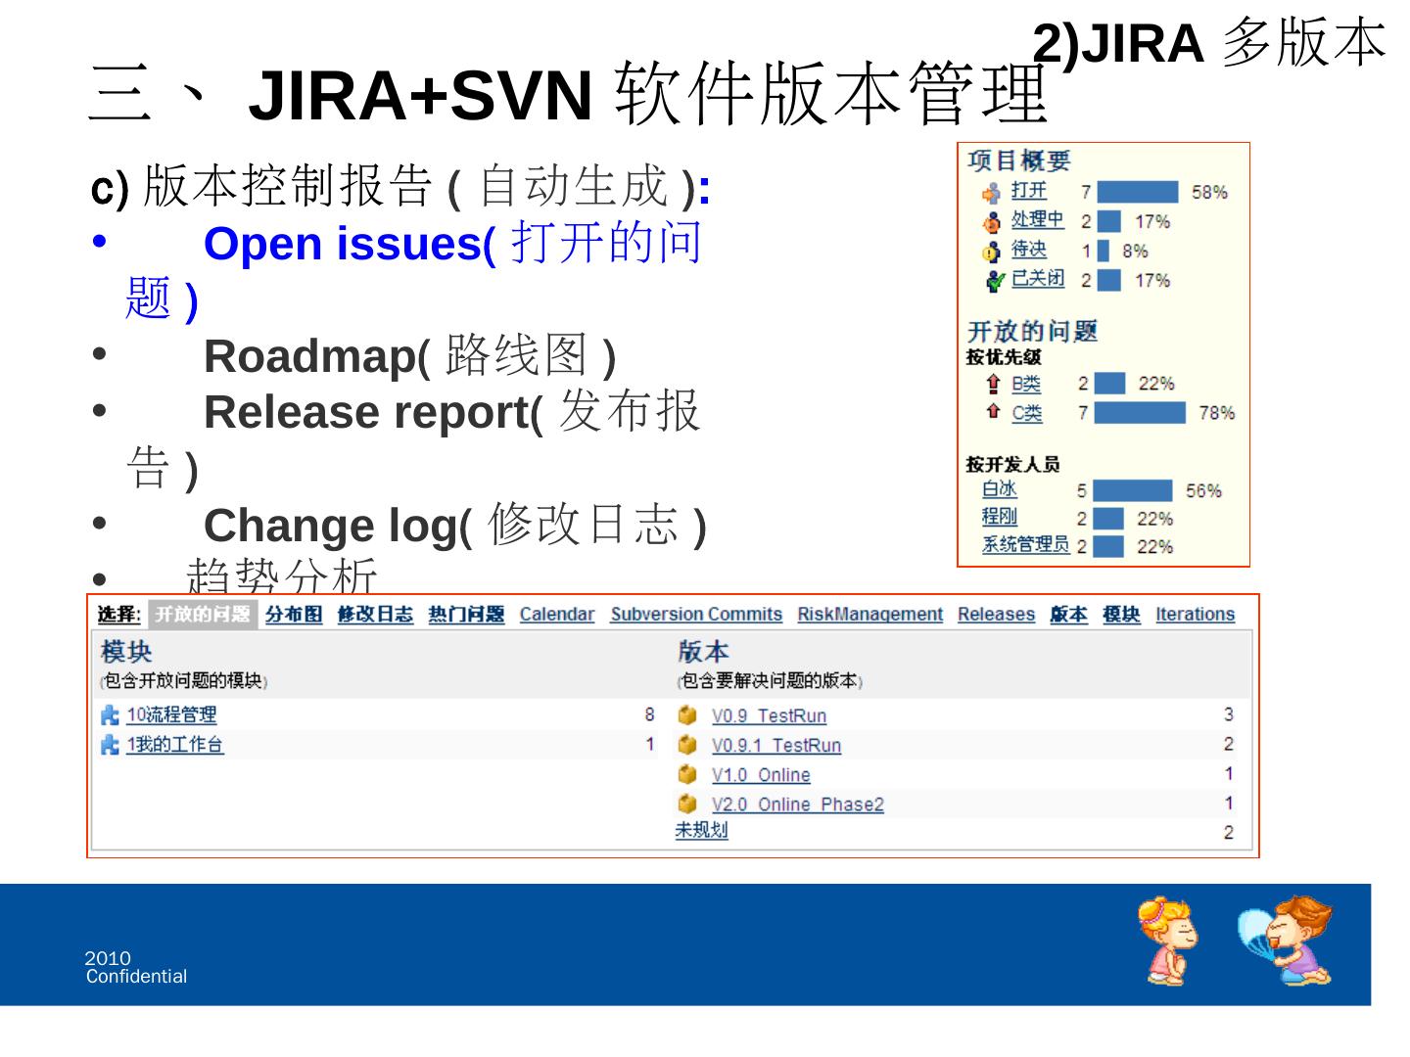Screen dimensions: 1410x1057
Task: Click the '2010 Confidential' footer text
Action: coord(136,967)
